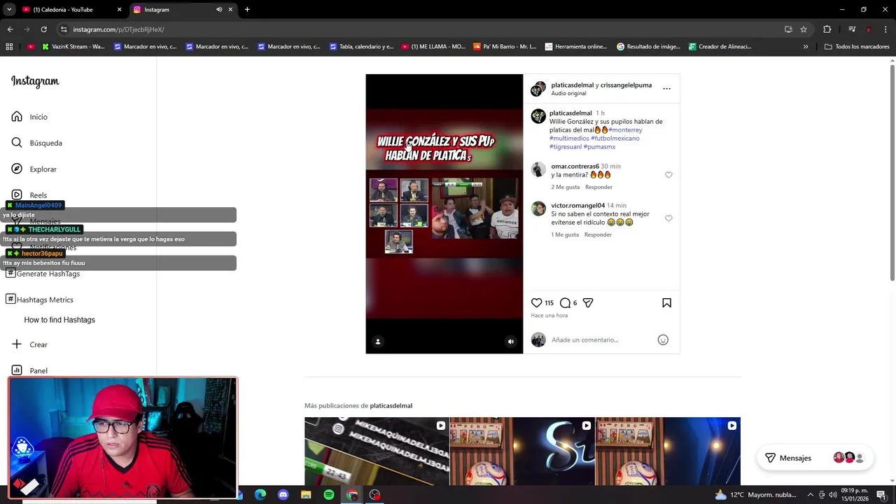This screenshot has height=504, width=896.
Task: Like omar.contreras6's comment
Action: [x=668, y=175]
